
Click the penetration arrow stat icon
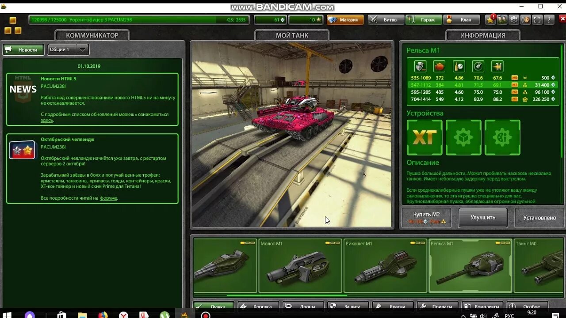(497, 66)
